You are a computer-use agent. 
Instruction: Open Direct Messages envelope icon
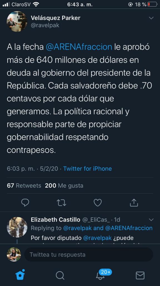(x=140, y=275)
